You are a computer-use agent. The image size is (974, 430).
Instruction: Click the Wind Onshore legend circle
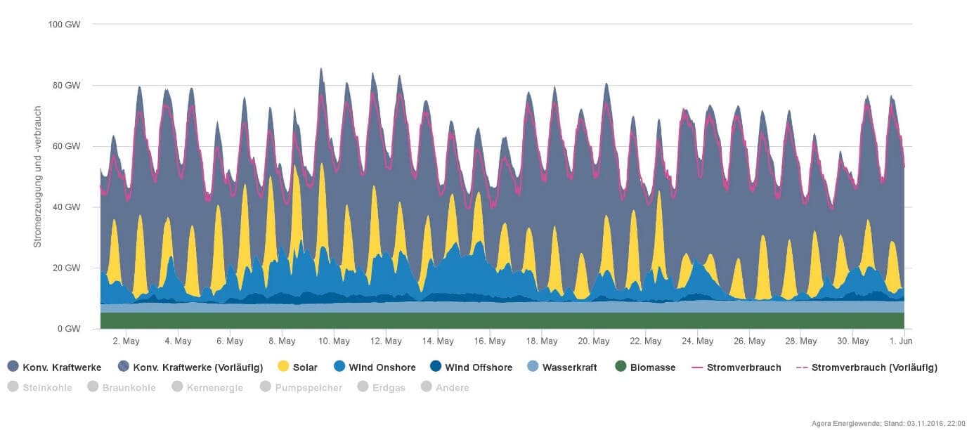pos(339,367)
